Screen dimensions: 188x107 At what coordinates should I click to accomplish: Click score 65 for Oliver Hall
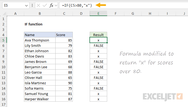[x=64, y=78]
